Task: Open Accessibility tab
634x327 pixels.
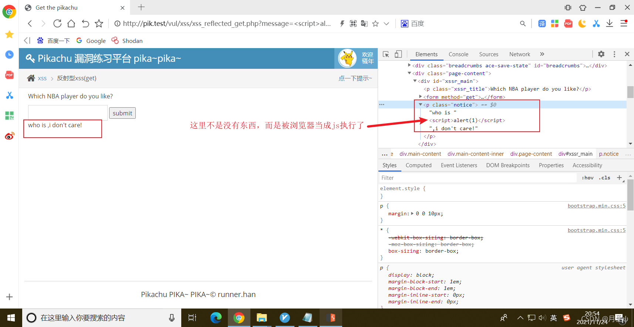Action: pos(587,165)
